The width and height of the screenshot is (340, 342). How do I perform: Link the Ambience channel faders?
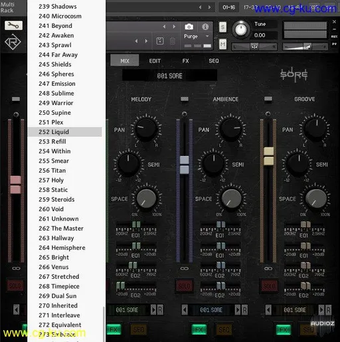pos(185,268)
